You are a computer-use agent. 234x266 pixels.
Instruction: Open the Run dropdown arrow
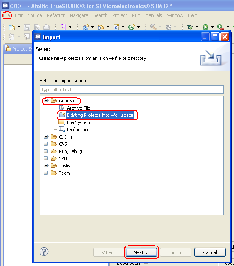click(212, 27)
